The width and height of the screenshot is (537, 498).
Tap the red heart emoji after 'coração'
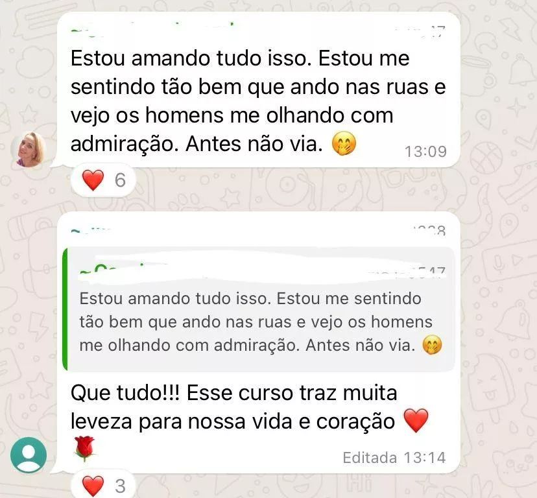click(416, 420)
